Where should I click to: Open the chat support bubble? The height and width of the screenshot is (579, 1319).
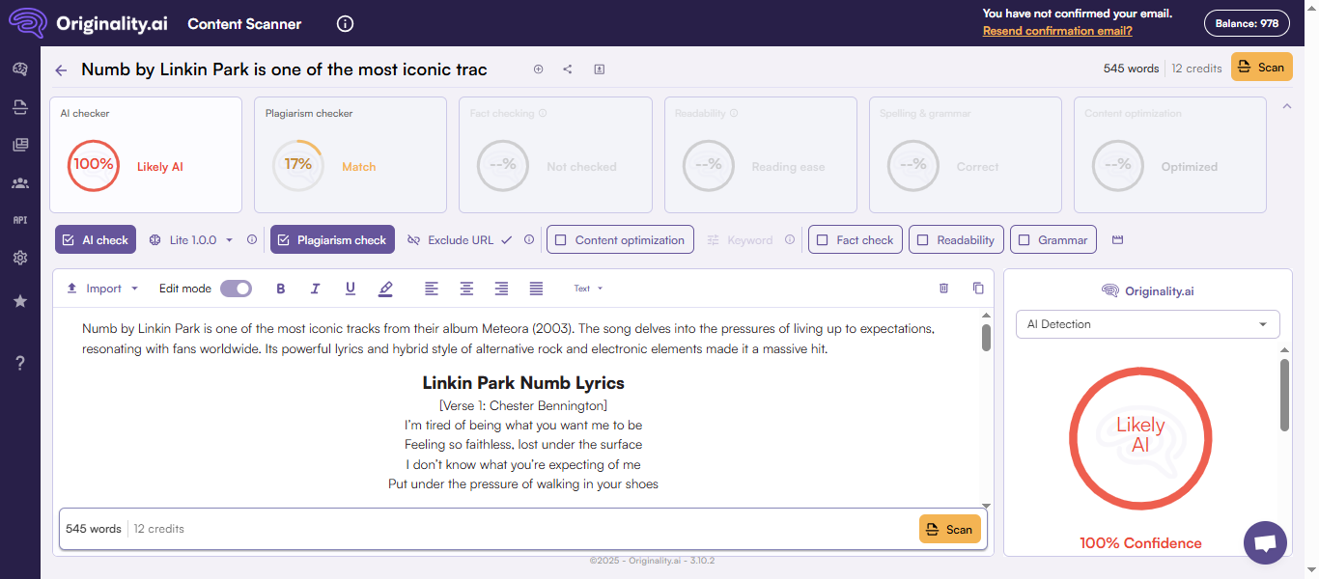coord(1266,542)
